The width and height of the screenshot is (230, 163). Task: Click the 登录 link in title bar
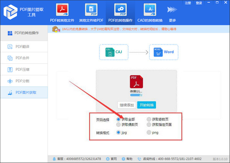[199, 3]
